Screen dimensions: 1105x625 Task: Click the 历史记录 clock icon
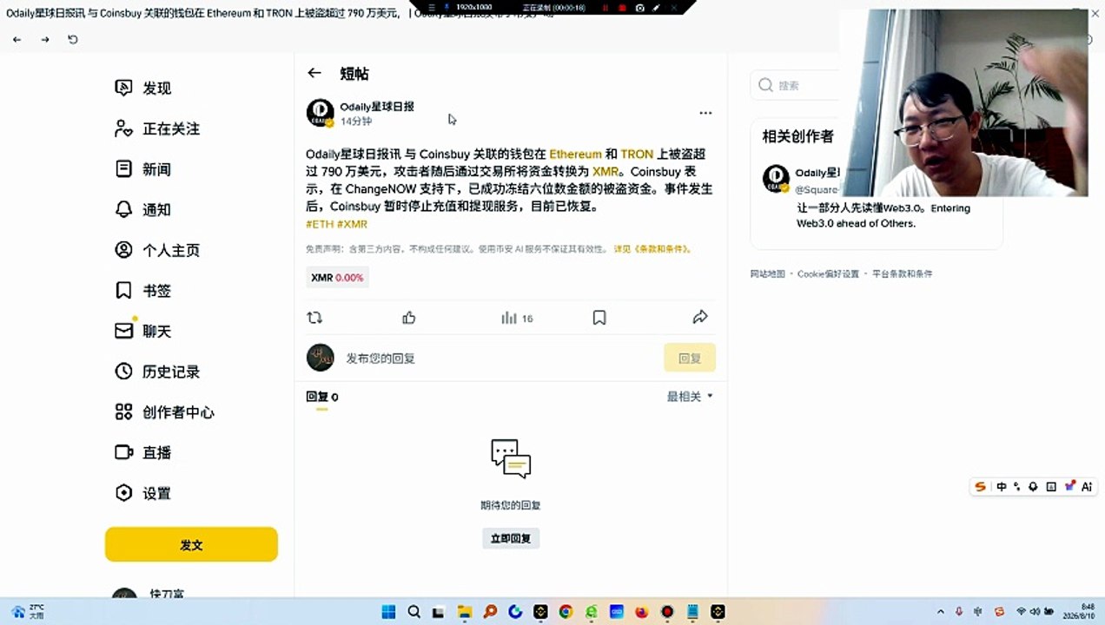tap(124, 372)
